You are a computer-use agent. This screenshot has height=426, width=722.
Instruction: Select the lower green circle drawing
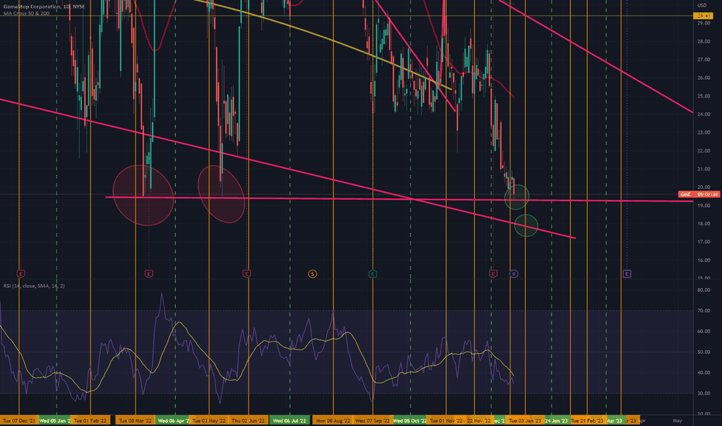[x=526, y=225]
